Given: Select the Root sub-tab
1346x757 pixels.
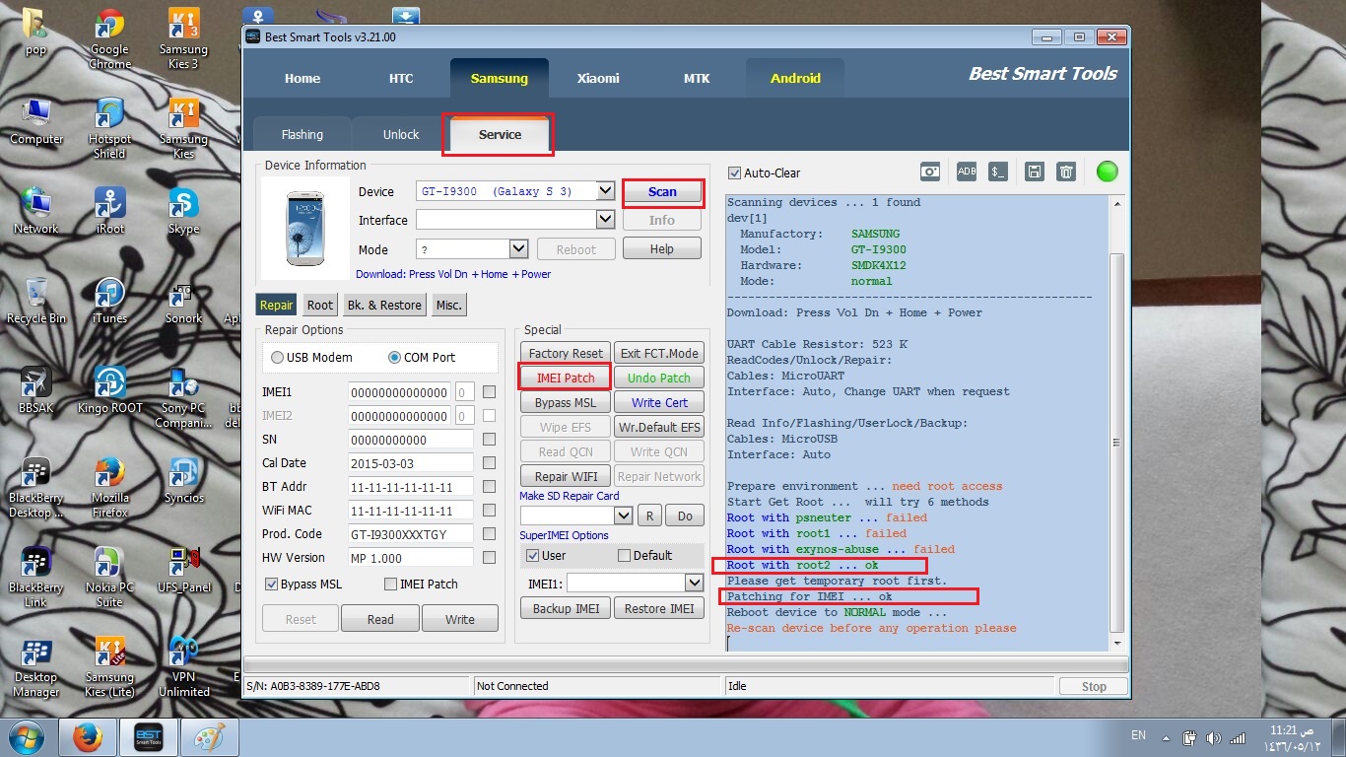Looking at the screenshot, I should [320, 305].
